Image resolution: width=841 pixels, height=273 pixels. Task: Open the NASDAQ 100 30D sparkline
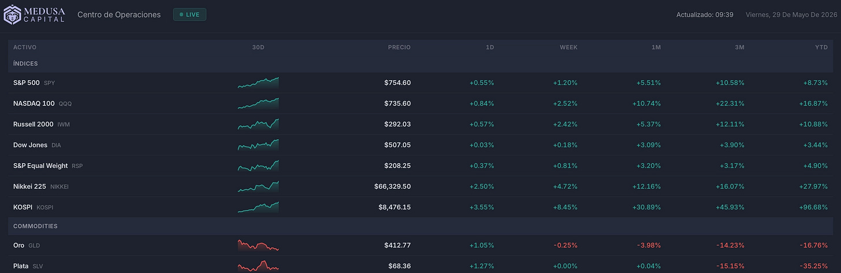coord(258,103)
